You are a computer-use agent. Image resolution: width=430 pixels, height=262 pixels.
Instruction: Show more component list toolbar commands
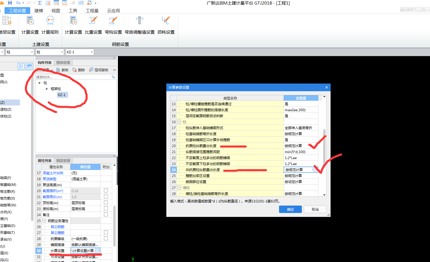114,70
